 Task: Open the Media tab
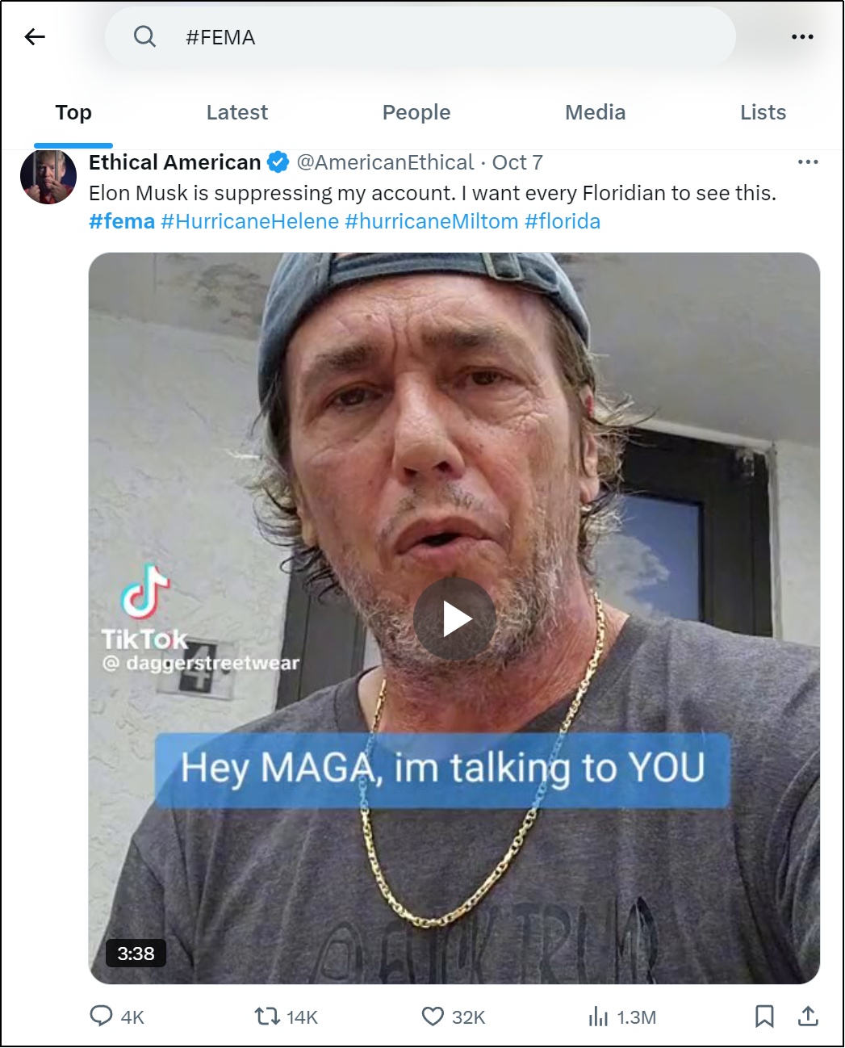[x=595, y=112]
